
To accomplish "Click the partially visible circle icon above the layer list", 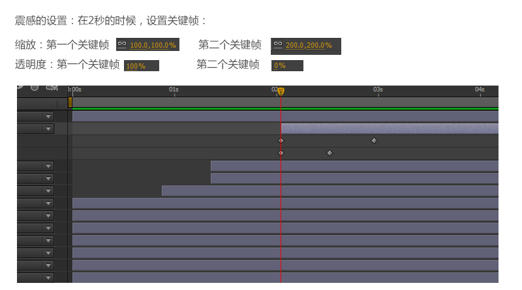I will (x=35, y=88).
